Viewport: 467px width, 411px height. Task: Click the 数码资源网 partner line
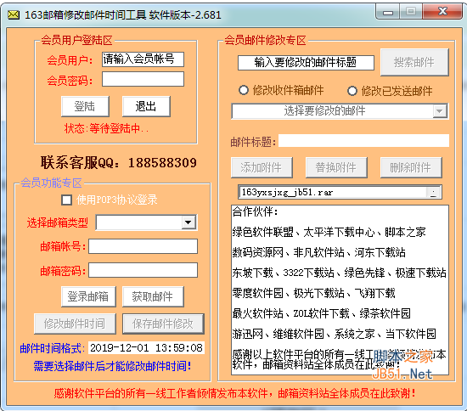point(319,252)
